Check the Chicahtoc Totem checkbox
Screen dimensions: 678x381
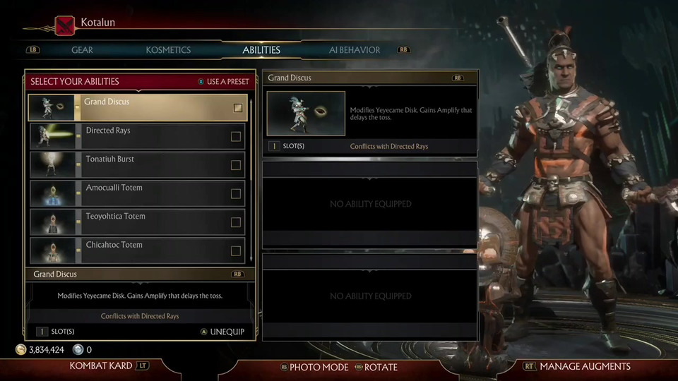coord(236,250)
